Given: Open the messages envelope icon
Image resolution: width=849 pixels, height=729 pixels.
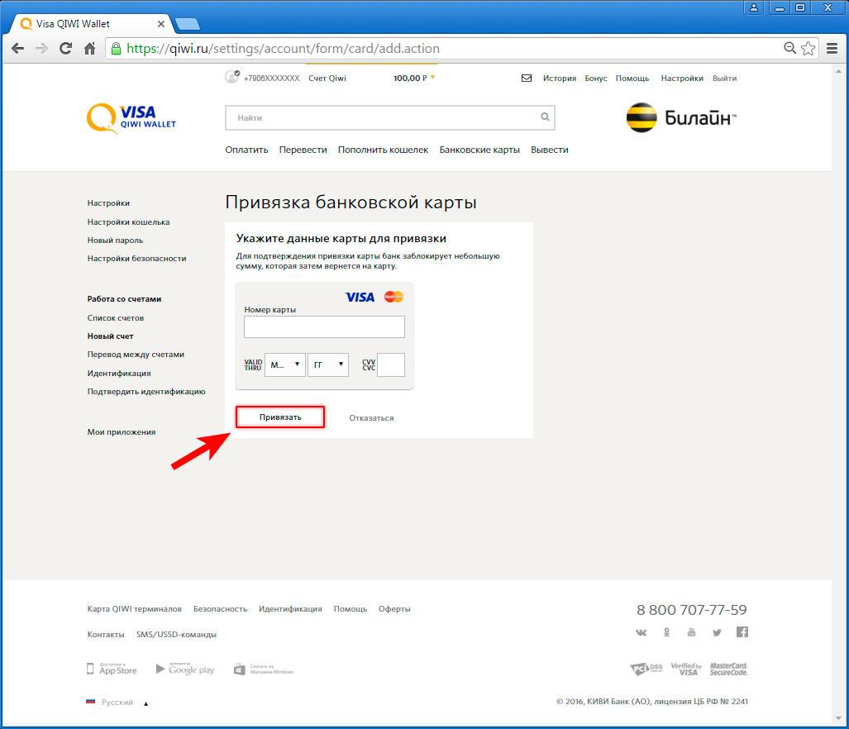Looking at the screenshot, I should (x=527, y=79).
